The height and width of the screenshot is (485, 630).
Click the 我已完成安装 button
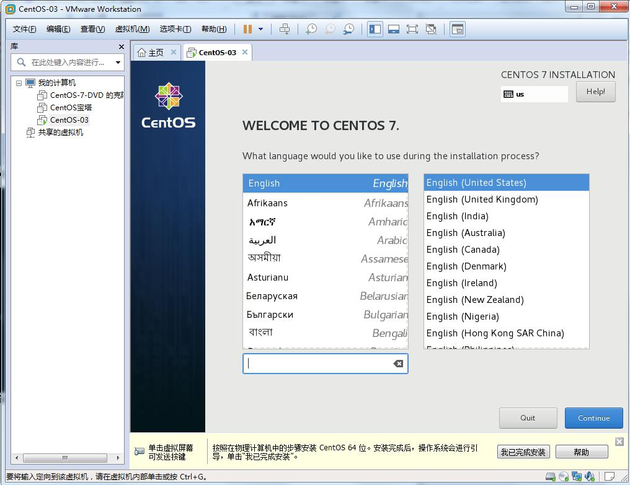pyautogui.click(x=523, y=452)
